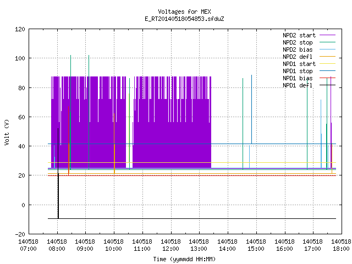Click the x-axis tick label 09:00
This screenshot has width=352, height=264.
(85, 249)
